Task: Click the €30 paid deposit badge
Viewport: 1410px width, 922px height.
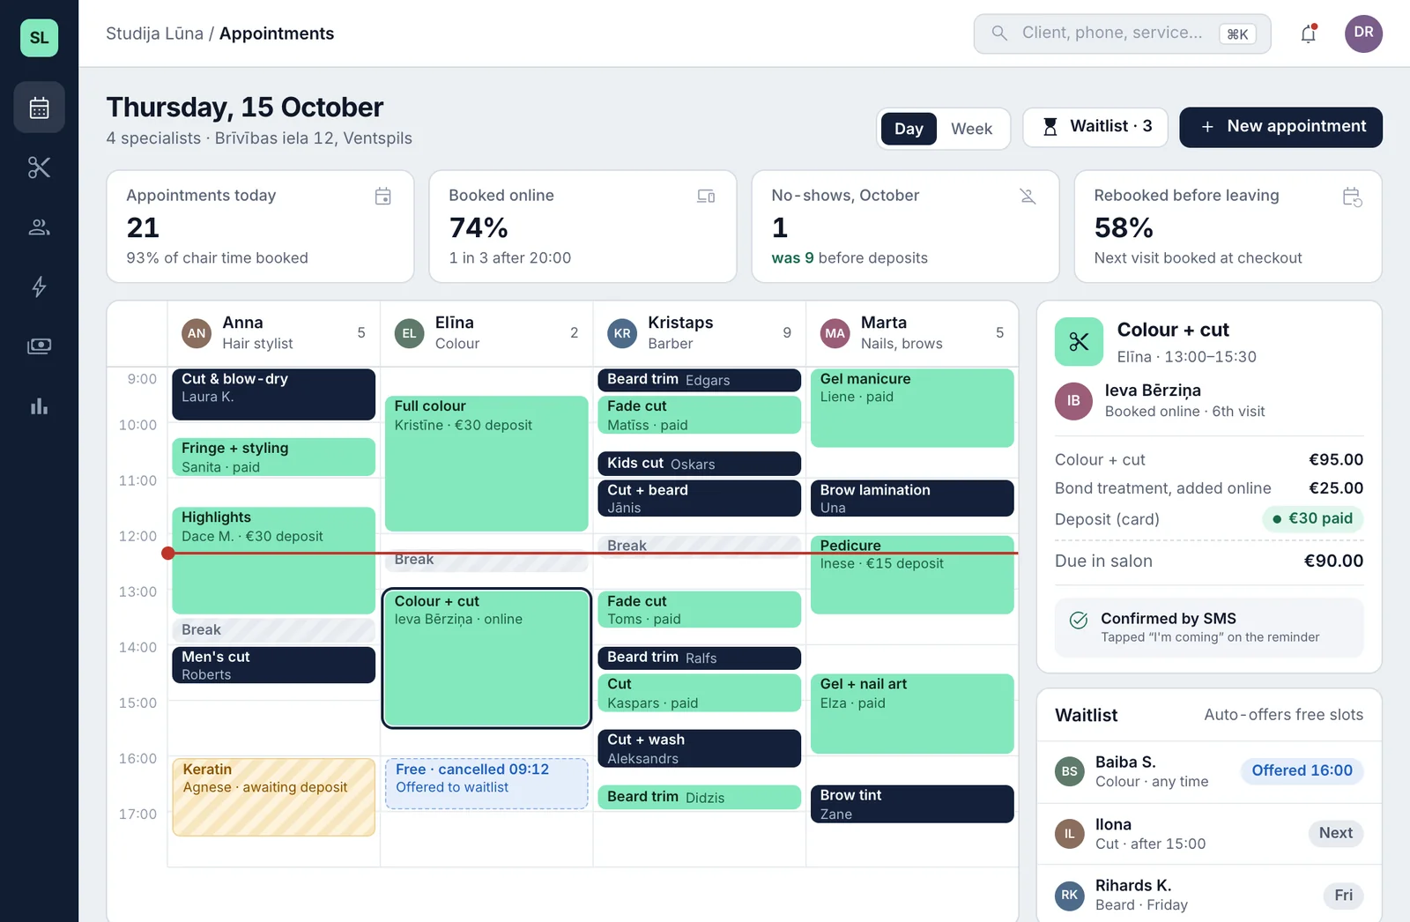Action: tap(1313, 519)
